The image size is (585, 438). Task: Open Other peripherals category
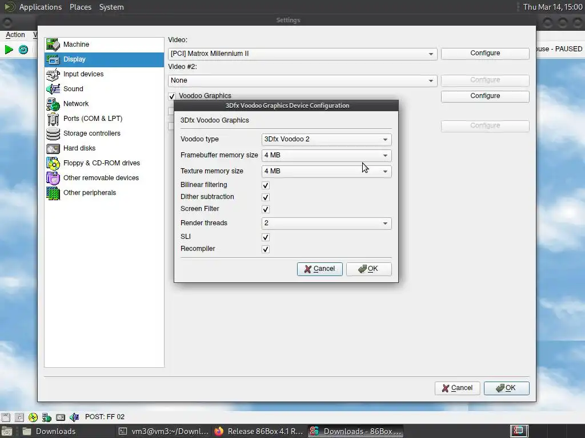click(104, 193)
